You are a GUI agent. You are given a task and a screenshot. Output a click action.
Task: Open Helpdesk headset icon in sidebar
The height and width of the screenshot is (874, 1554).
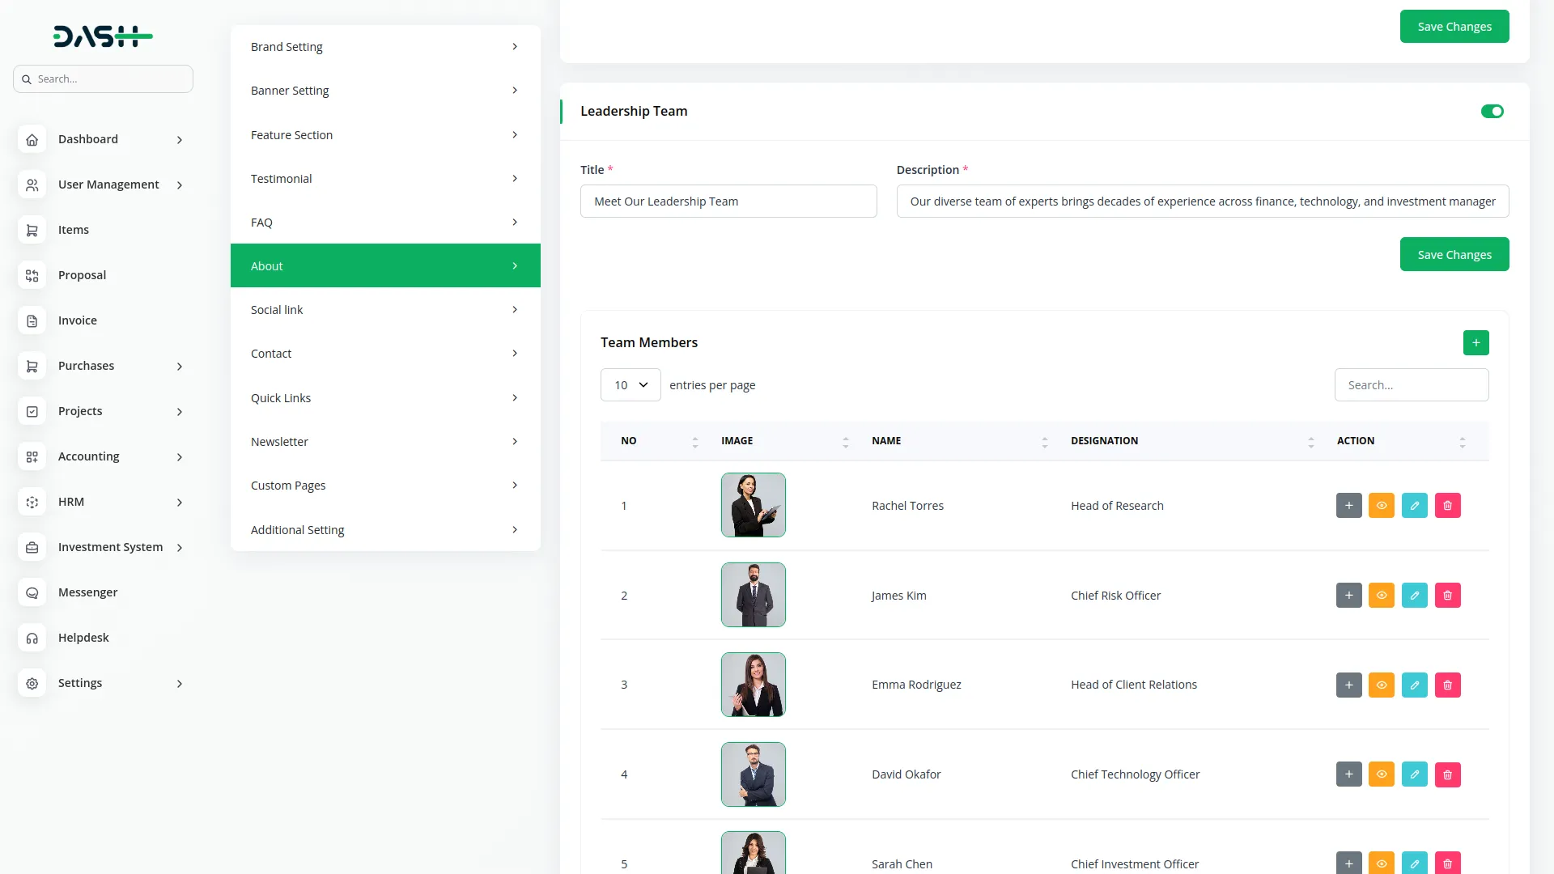pos(32,639)
